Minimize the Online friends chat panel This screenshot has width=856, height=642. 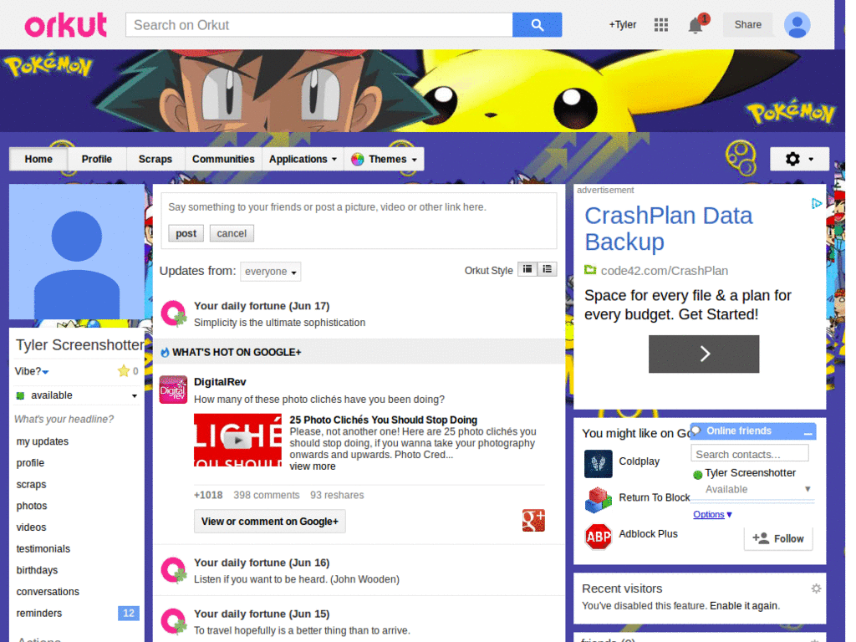coord(808,432)
